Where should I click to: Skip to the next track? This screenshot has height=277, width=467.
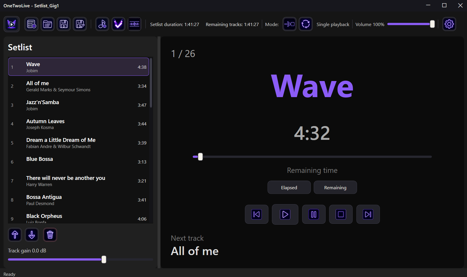click(x=368, y=214)
